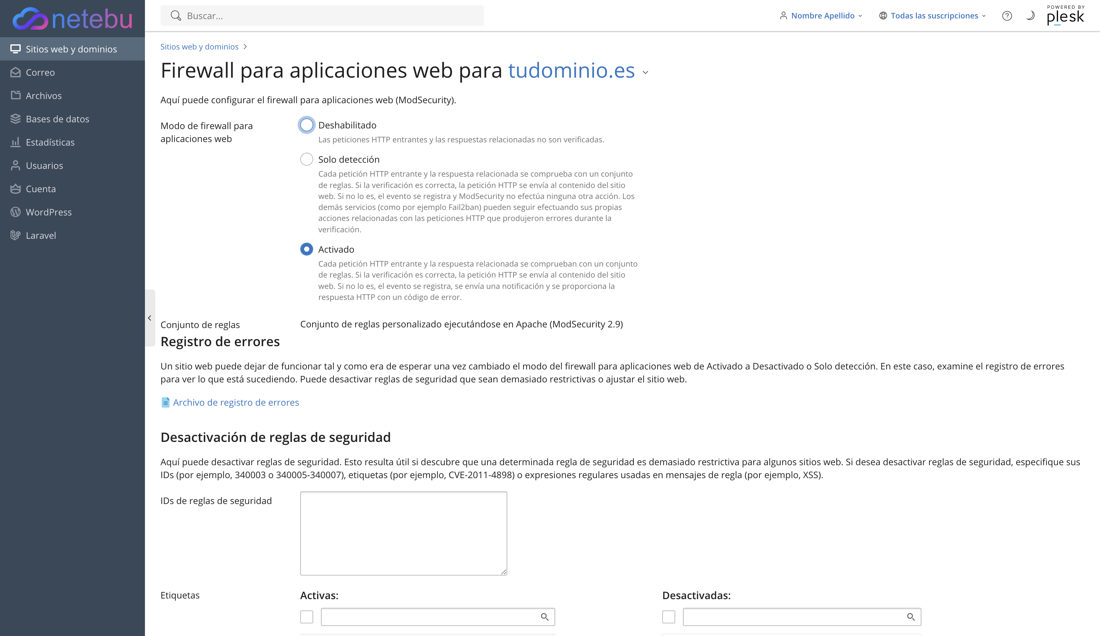The image size is (1100, 636).
Task: Click the IDs de reglas de seguridad textarea
Action: click(x=403, y=533)
